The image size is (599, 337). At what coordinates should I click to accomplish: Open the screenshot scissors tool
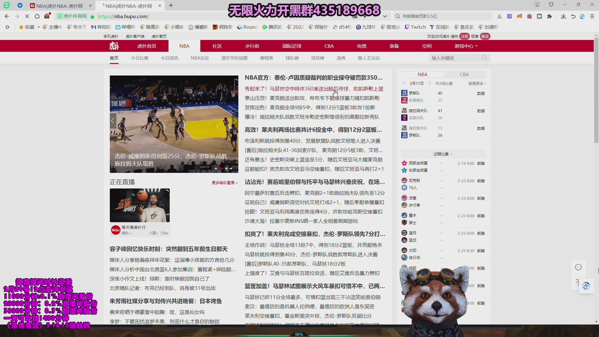pos(499,16)
